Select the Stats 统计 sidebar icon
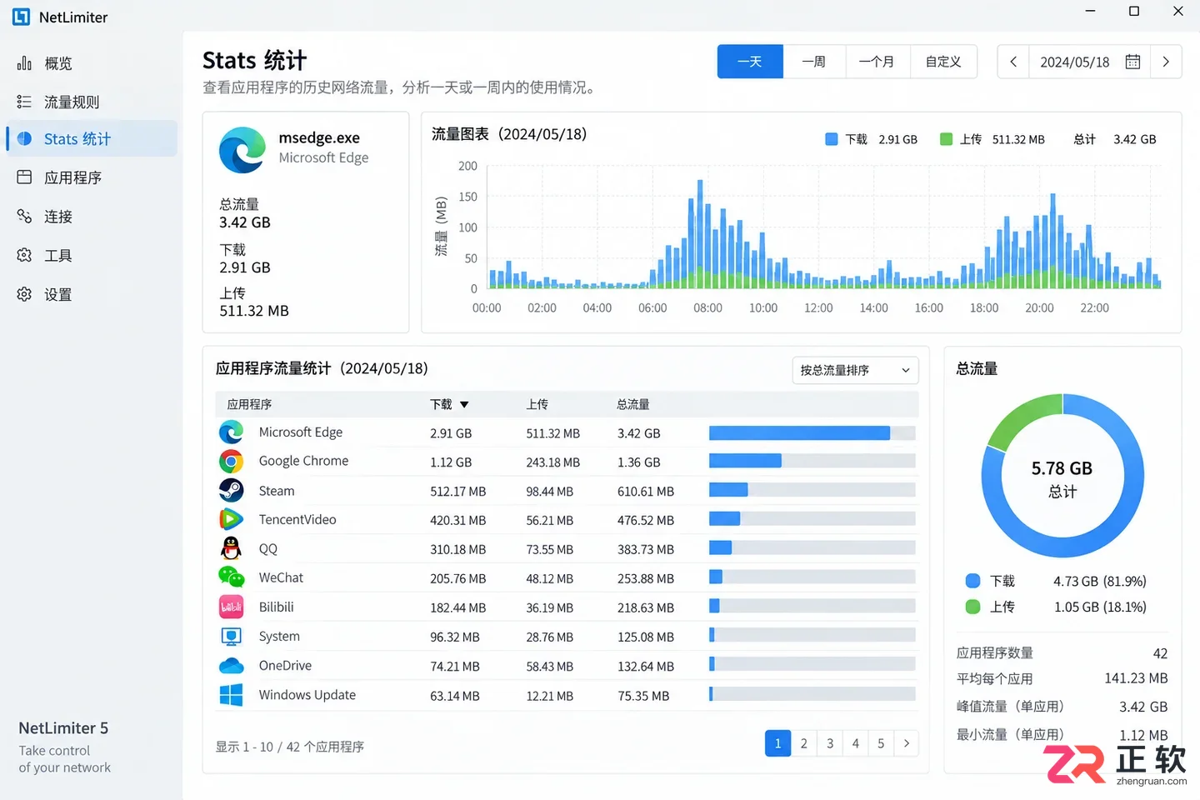The width and height of the screenshot is (1200, 800). click(24, 138)
